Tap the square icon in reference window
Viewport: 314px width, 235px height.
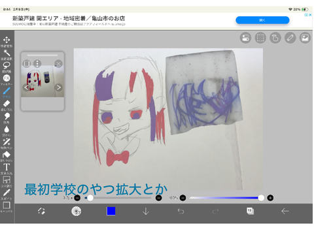27,64
